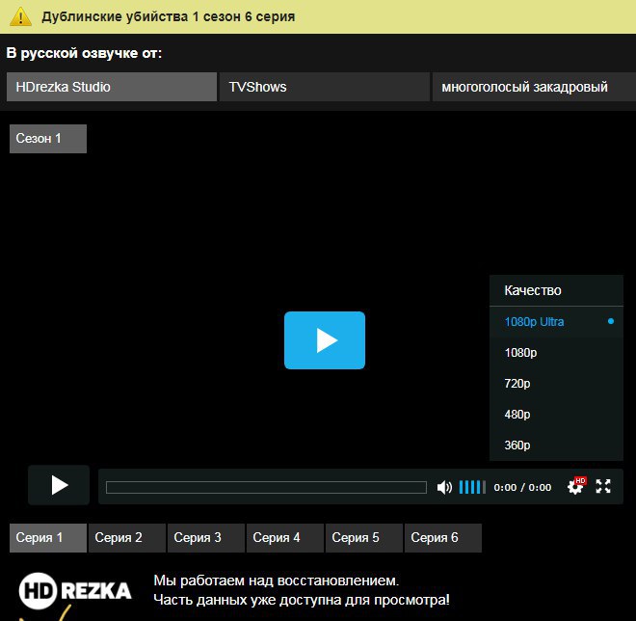
Task: Select 1080p quality option
Action: (556, 353)
